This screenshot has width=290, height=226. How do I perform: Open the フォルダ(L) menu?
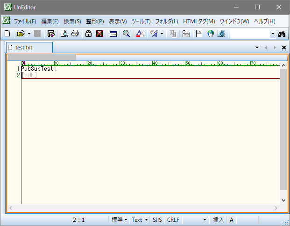pos(167,21)
